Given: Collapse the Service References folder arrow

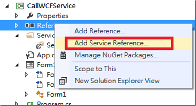Looking at the screenshot, I should pos(17,36).
